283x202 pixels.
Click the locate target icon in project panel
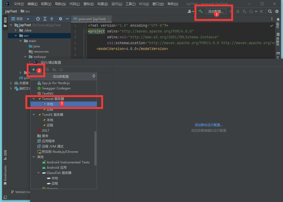[x=38, y=19]
